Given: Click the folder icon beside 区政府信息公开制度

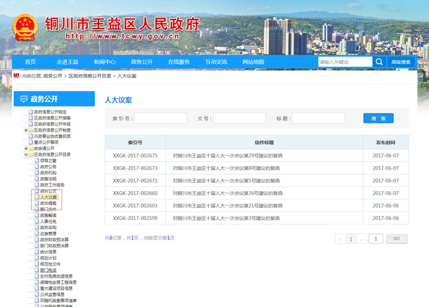Looking at the screenshot, I should click(x=31, y=130).
